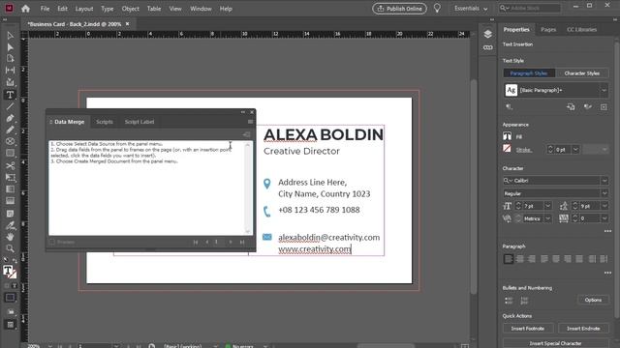The height and width of the screenshot is (348, 620).
Task: Select the Rectangle tool
Action: 11,153
